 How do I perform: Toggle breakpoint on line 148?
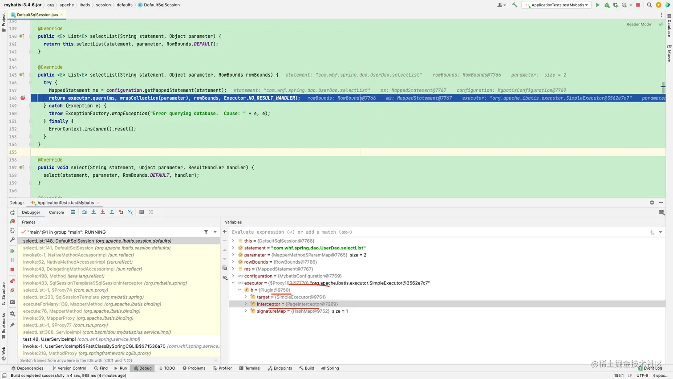tap(23, 98)
